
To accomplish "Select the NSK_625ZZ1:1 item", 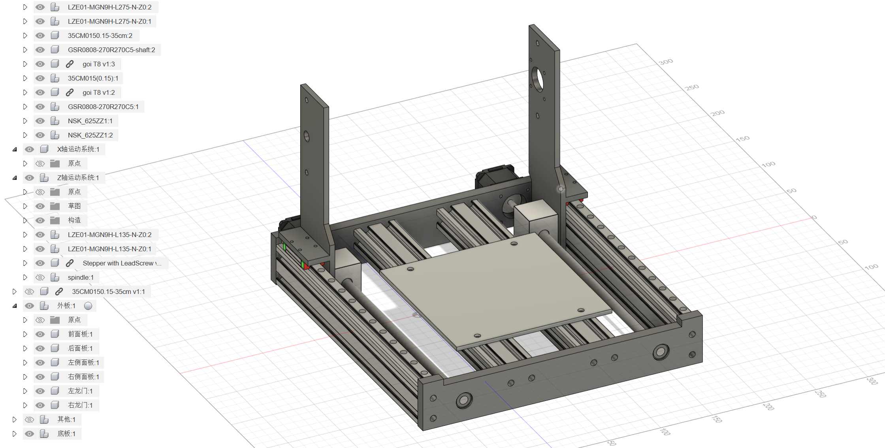I will (90, 121).
